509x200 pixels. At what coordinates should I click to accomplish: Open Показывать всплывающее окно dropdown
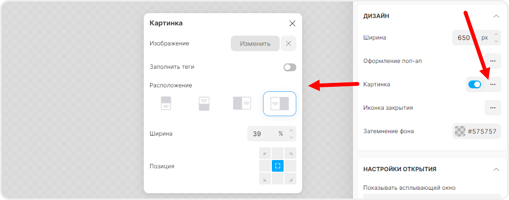(432, 196)
